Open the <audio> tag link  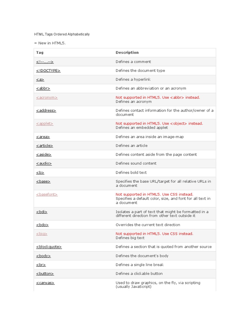pyautogui.click(x=44, y=164)
